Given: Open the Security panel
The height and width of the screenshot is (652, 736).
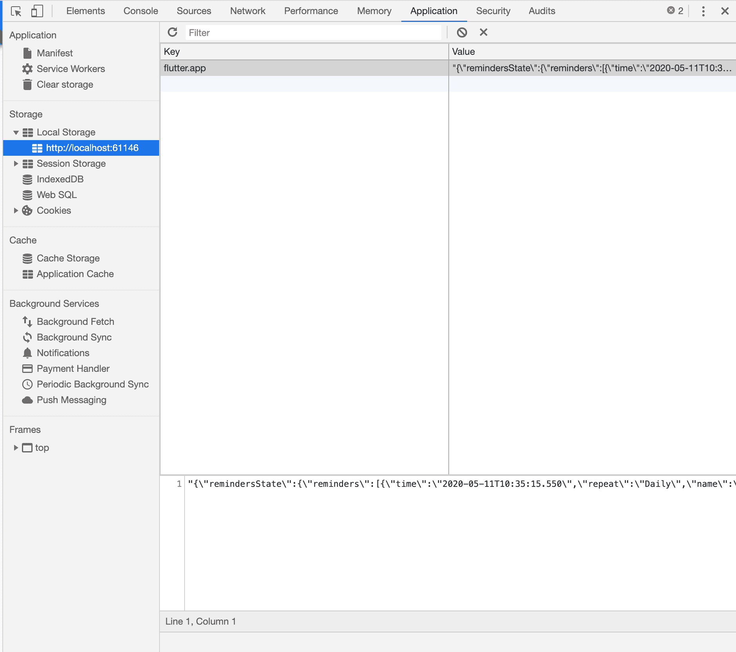Looking at the screenshot, I should click(493, 11).
